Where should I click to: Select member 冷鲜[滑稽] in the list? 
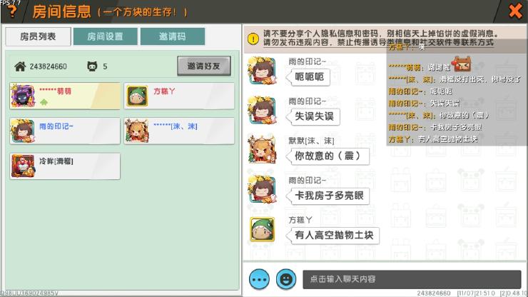tap(65, 166)
